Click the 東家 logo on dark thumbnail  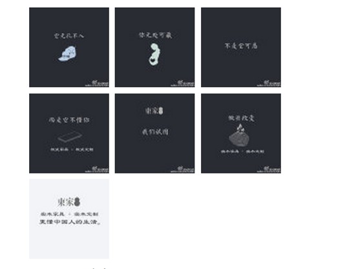tap(154, 111)
